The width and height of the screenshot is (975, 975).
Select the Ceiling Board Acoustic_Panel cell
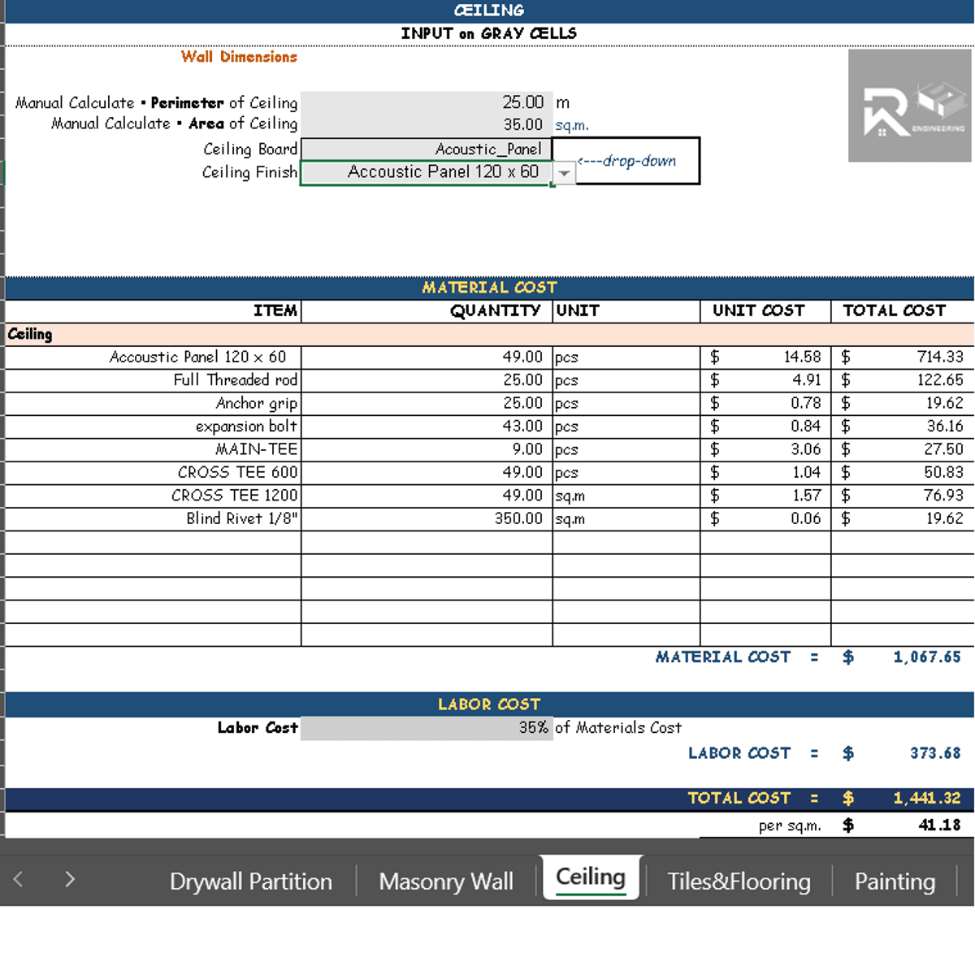427,149
